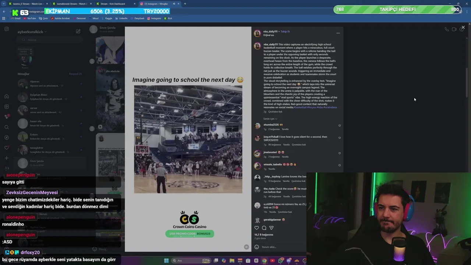Screen dimensions: 471x265
Task: Toggle video sound with speaker icon
Action: click(x=247, y=247)
